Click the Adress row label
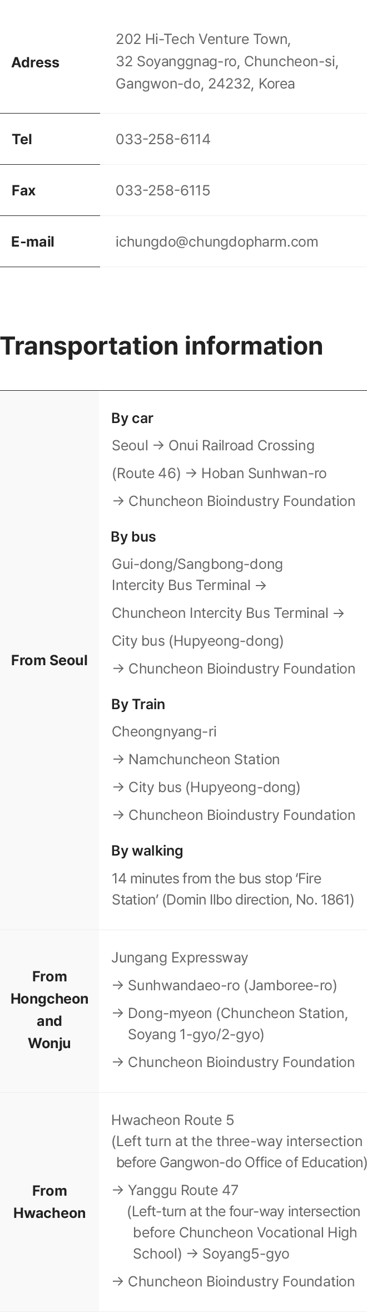This screenshot has height=1312, width=367. [x=35, y=62]
